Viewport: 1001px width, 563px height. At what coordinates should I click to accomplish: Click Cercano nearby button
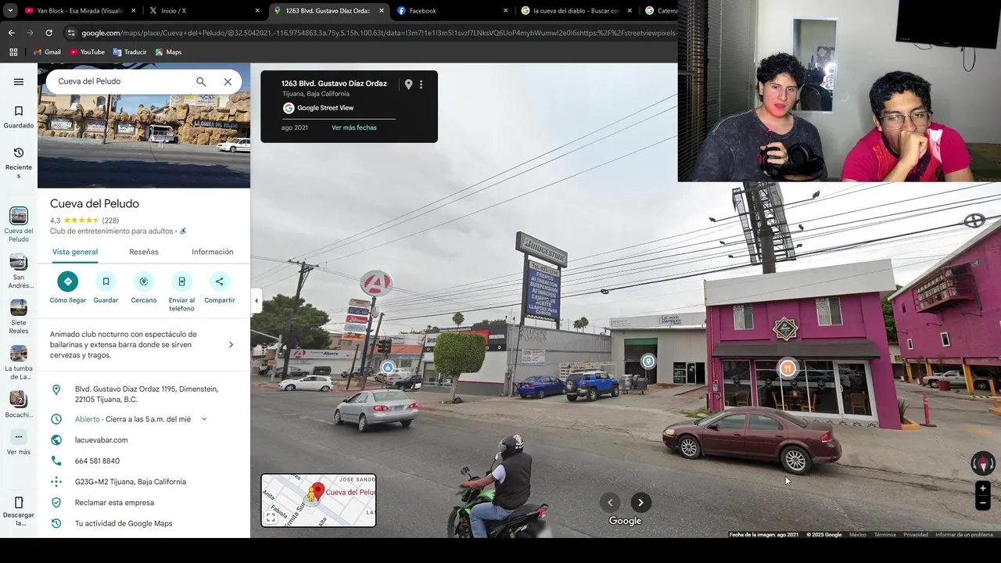pyautogui.click(x=144, y=281)
